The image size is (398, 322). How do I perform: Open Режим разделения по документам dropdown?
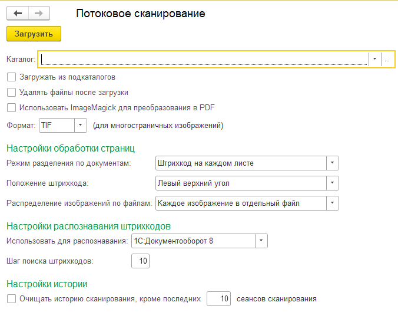click(333, 163)
